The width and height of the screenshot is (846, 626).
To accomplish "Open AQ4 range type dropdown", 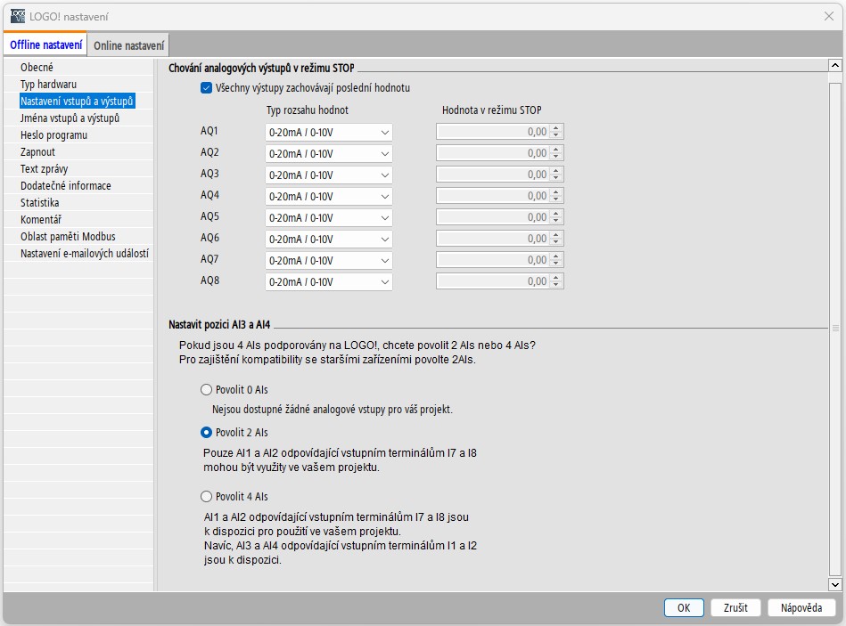I will (x=329, y=196).
